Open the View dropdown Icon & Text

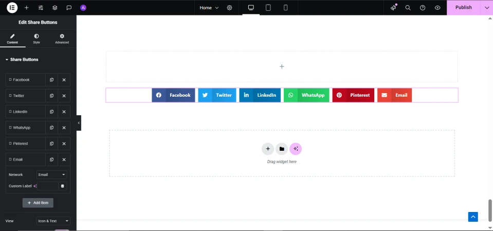53,221
